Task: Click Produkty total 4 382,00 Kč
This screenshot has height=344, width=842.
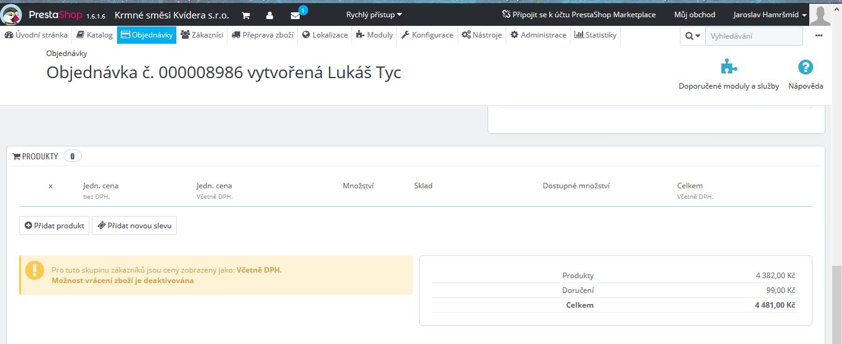Action: point(775,276)
